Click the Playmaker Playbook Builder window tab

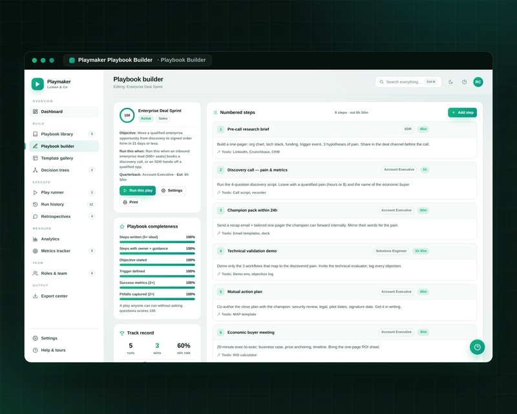click(x=138, y=60)
